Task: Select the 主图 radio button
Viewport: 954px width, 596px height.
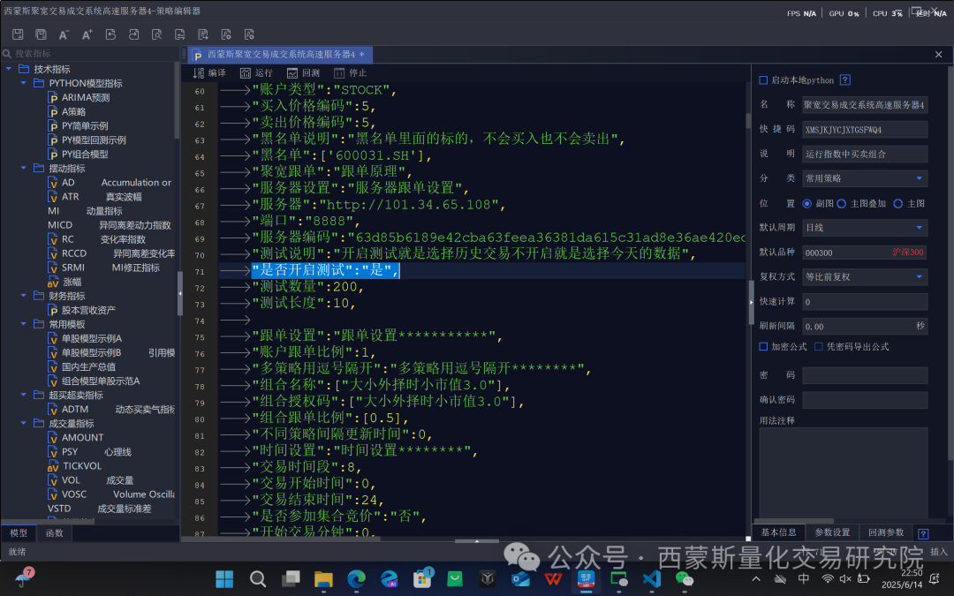Action: pyautogui.click(x=898, y=204)
